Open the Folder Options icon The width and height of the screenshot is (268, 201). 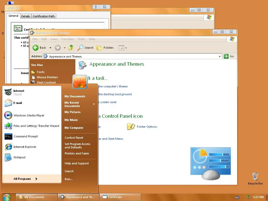click(131, 126)
